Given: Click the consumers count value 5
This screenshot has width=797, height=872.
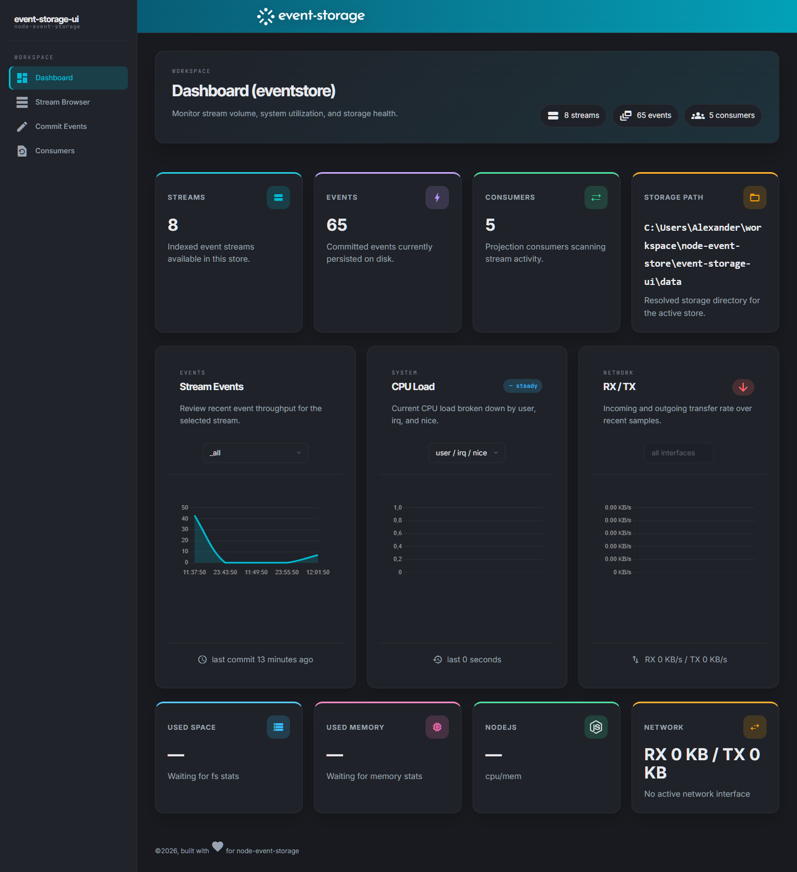Looking at the screenshot, I should point(490,225).
